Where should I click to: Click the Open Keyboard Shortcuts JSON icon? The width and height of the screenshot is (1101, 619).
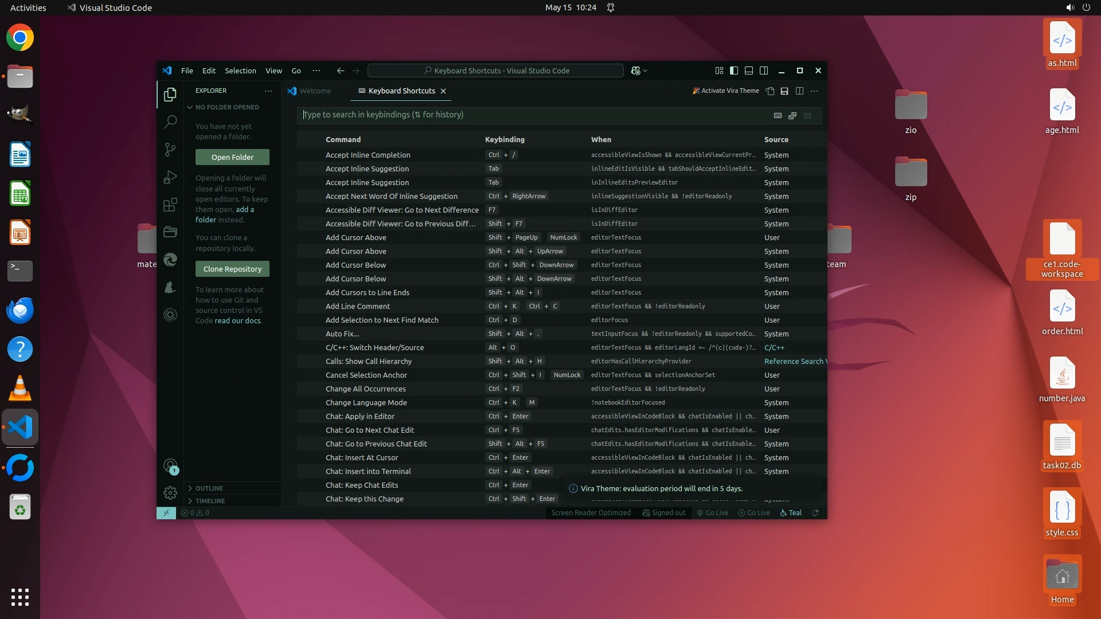(770, 91)
